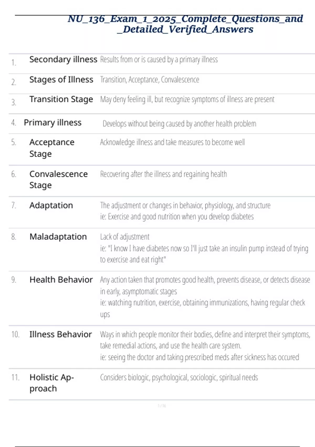Click the "Considers biologic, psychological" definition text
Image resolution: width=315 pixels, height=447 pixels.
[x=179, y=378]
